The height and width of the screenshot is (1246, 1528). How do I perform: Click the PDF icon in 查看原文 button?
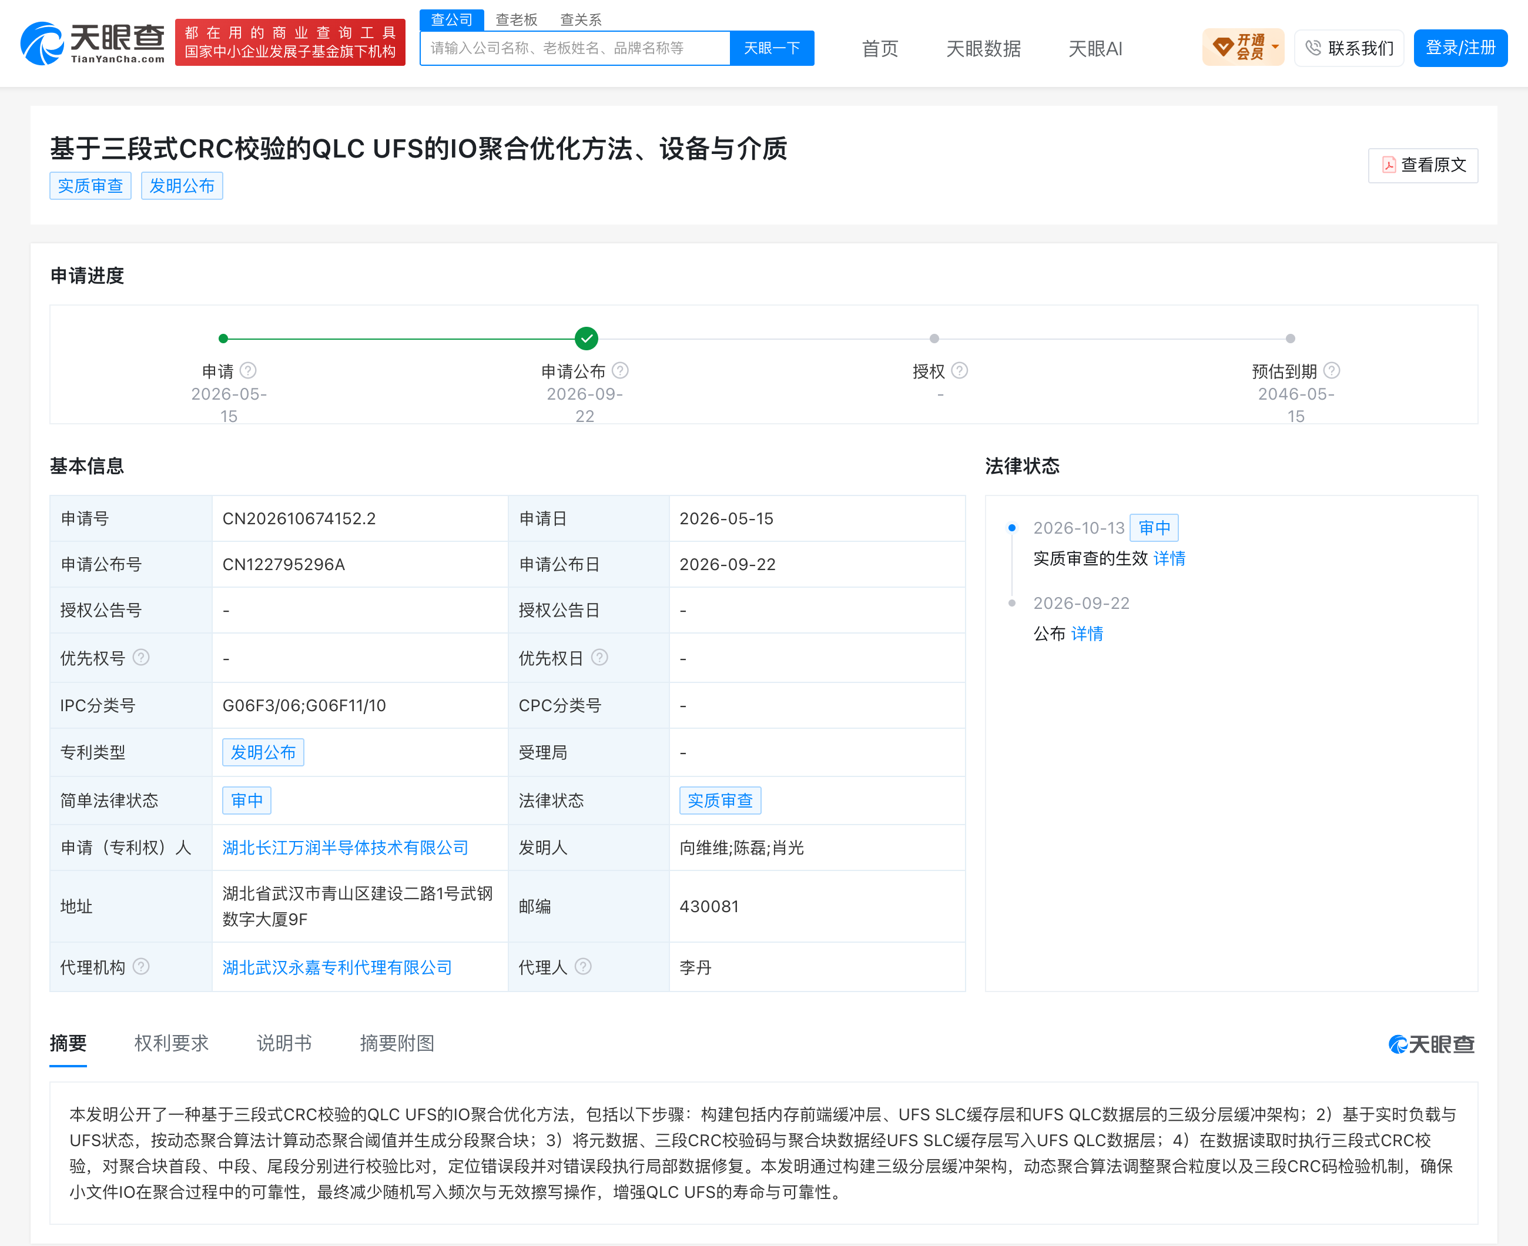[x=1389, y=165]
